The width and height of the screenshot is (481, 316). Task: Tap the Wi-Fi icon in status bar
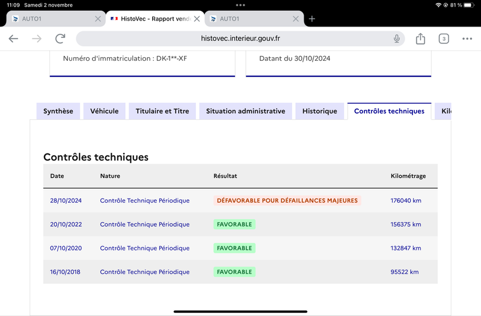coord(438,5)
